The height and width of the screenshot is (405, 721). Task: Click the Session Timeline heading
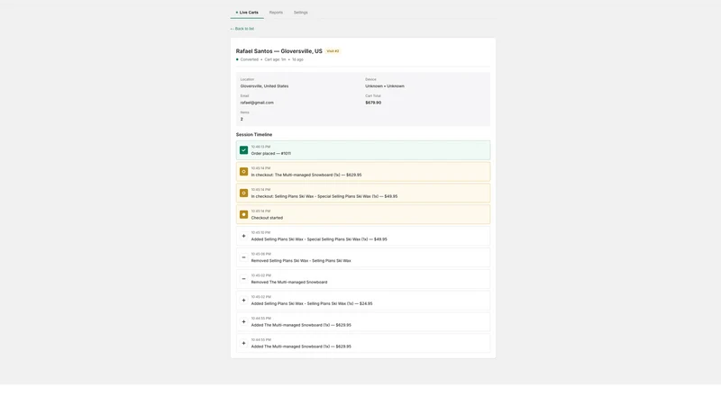[x=254, y=134]
